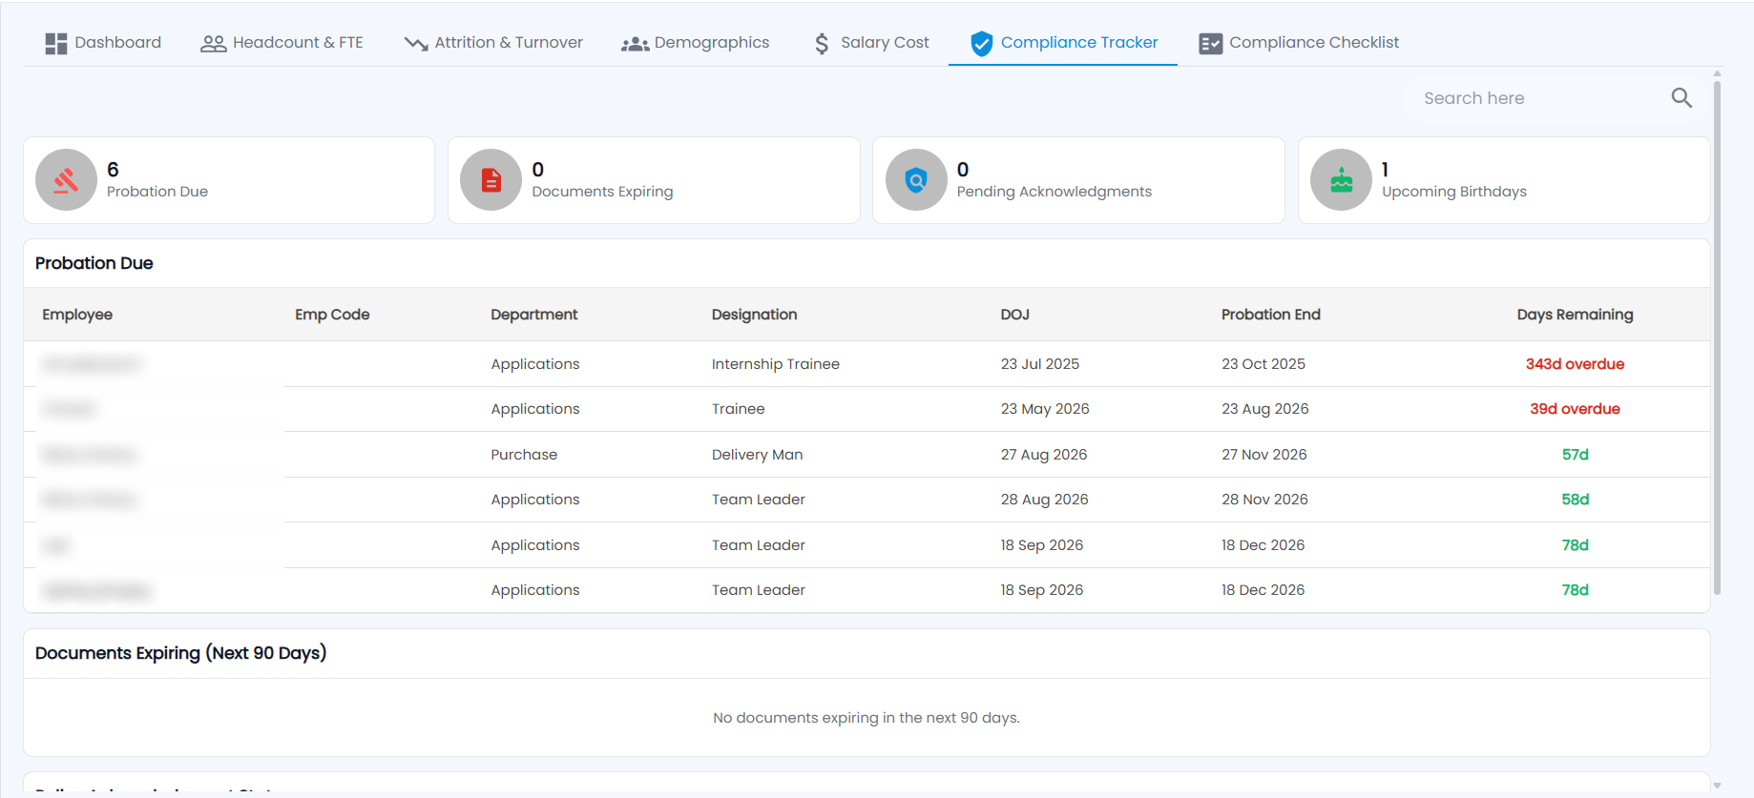Click the Headcount & FTE people icon
This screenshot has height=798, width=1754.
click(213, 43)
